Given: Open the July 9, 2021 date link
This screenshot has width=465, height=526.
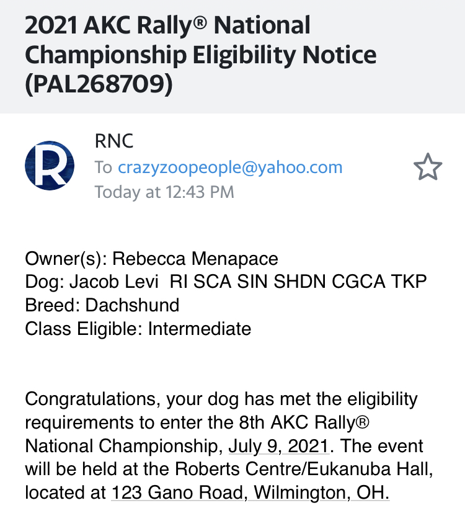Looking at the screenshot, I should [x=280, y=445].
